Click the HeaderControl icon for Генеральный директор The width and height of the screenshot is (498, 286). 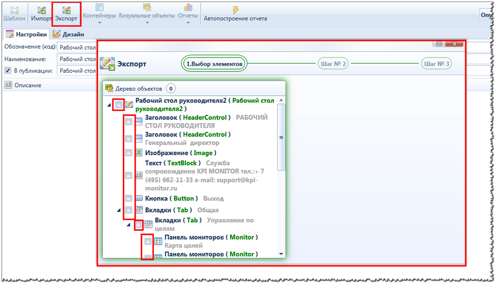(x=139, y=139)
